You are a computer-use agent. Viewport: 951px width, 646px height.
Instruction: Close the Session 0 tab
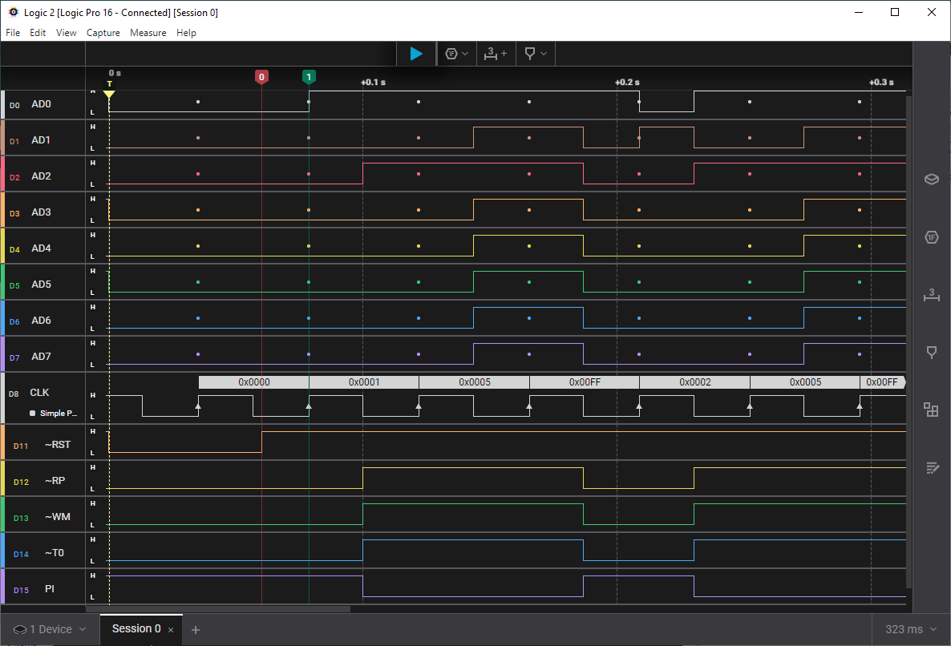(171, 630)
